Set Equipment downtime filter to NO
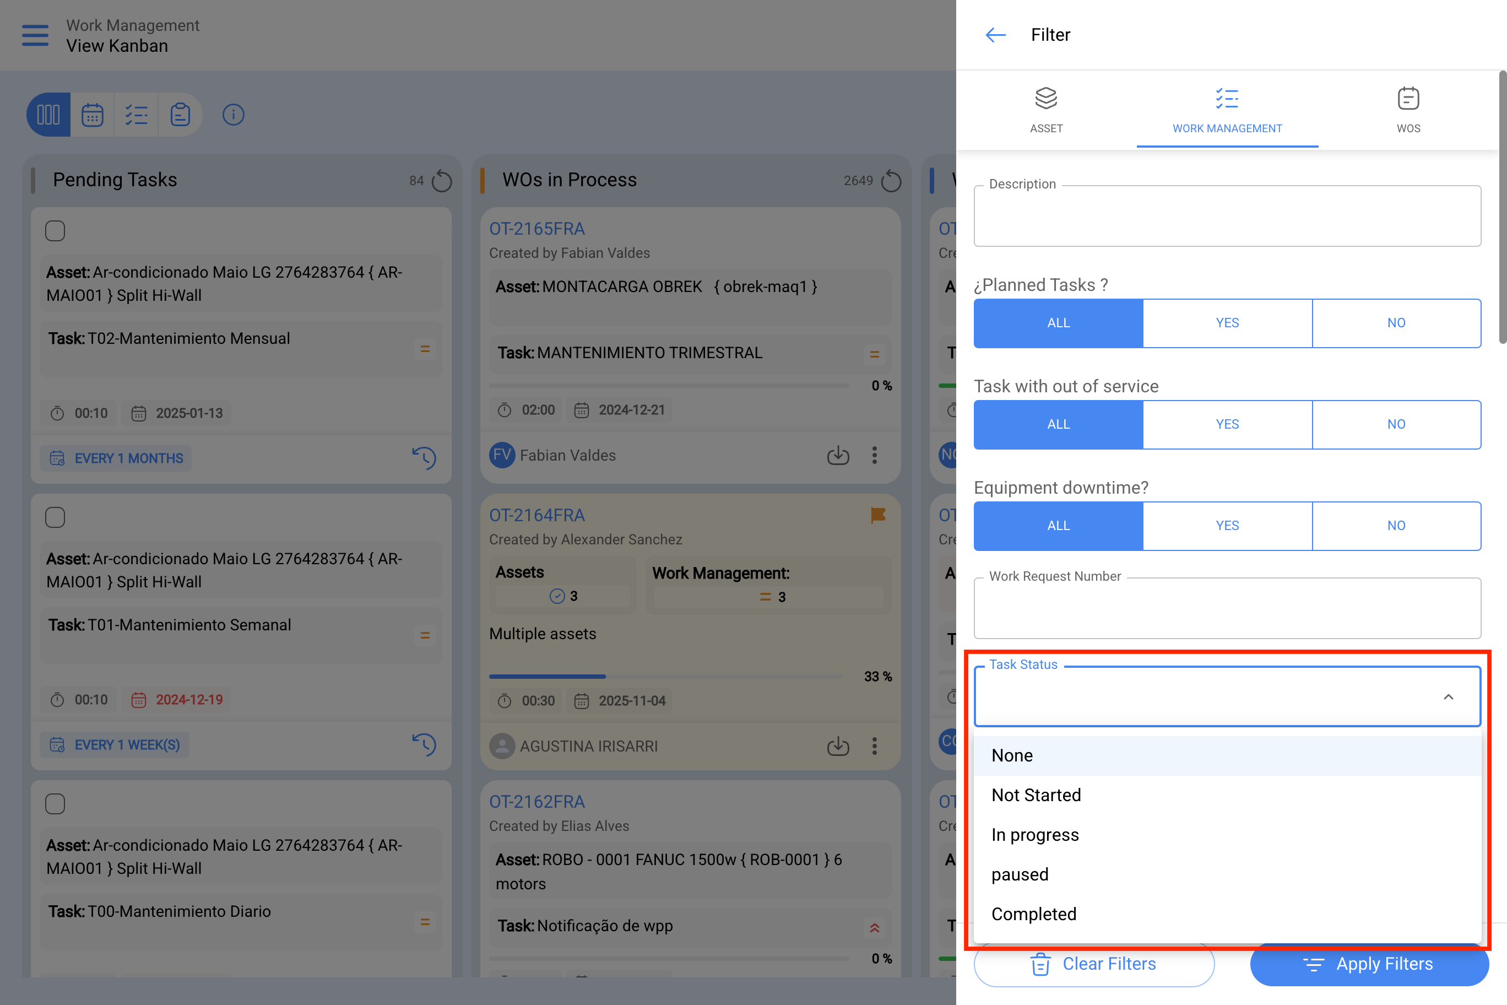 1396,526
